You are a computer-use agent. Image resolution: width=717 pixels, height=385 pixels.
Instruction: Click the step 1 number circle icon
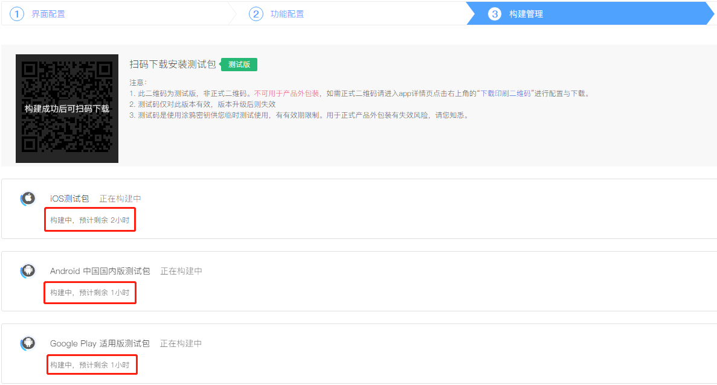click(17, 14)
